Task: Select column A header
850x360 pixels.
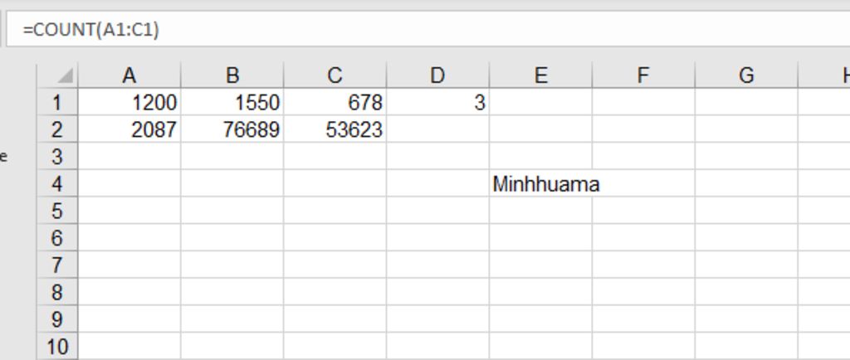Action: [129, 75]
